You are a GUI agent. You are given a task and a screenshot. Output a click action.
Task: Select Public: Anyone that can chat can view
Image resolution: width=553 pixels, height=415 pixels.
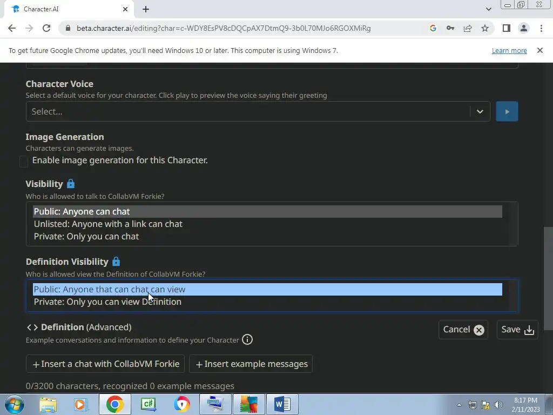tap(267, 290)
